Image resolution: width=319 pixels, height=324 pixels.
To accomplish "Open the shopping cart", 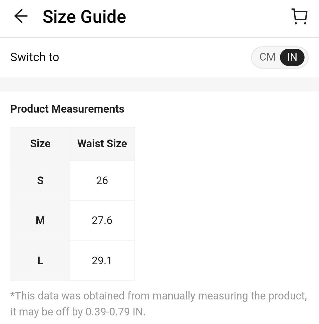I will point(300,17).
